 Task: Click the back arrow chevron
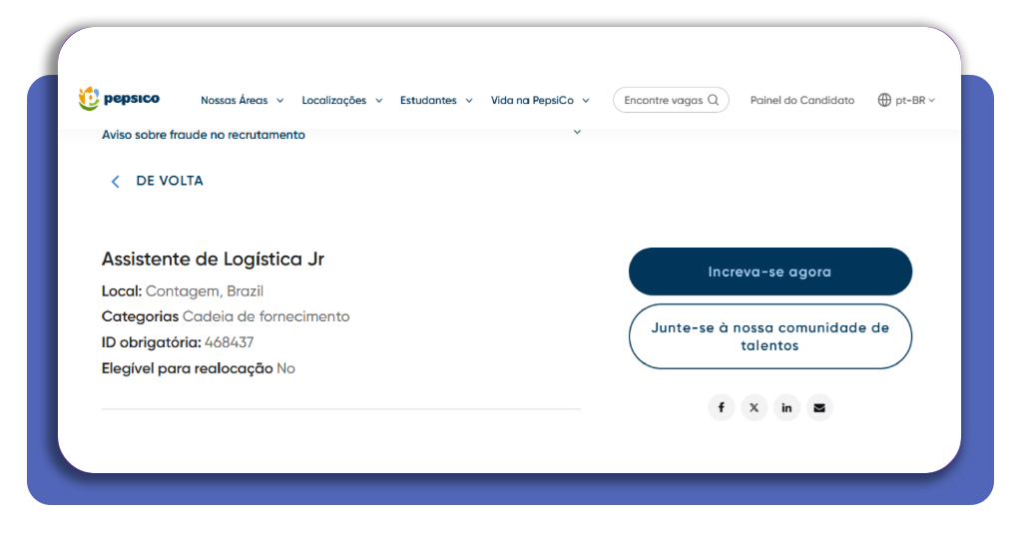click(x=116, y=181)
